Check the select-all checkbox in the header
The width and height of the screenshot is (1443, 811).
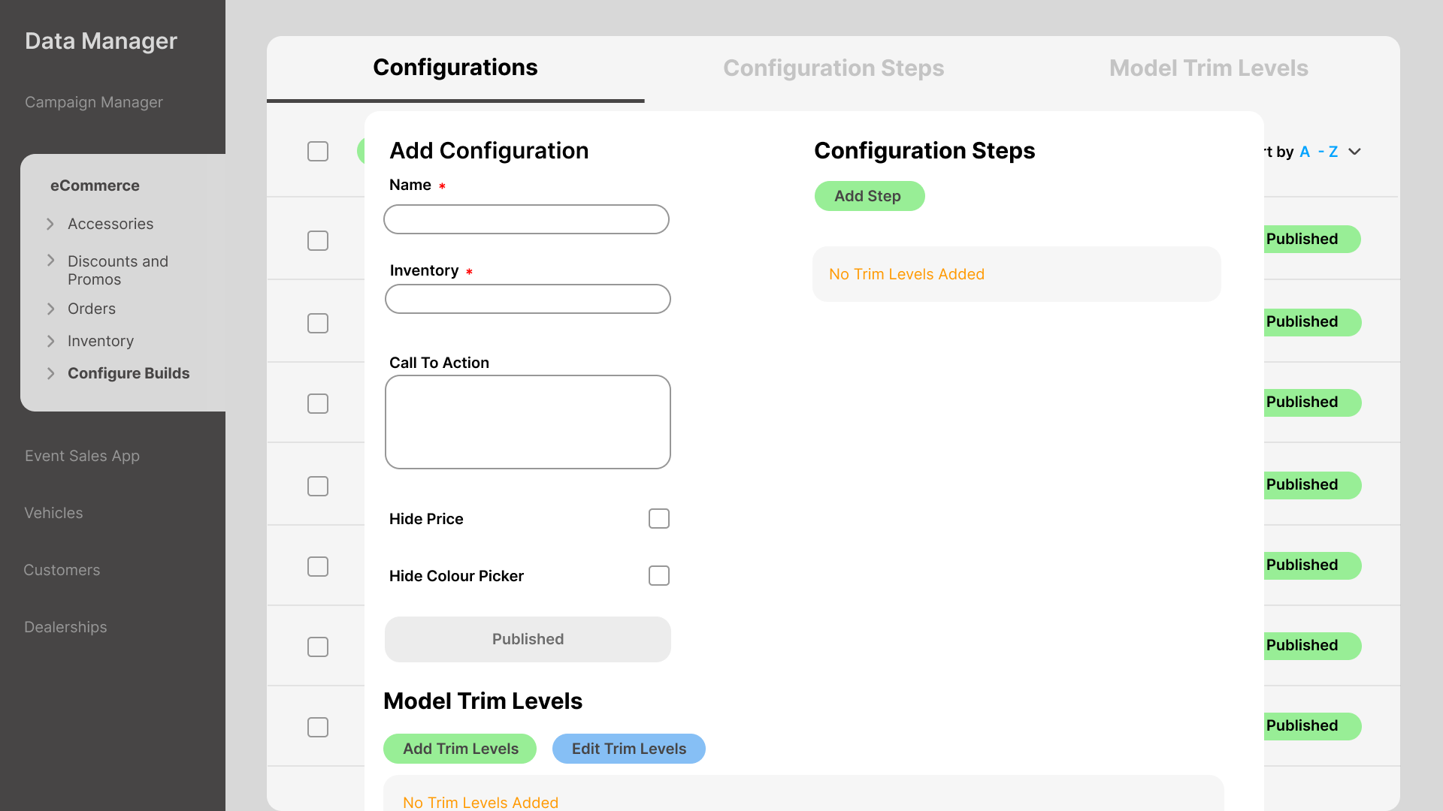[x=317, y=151]
